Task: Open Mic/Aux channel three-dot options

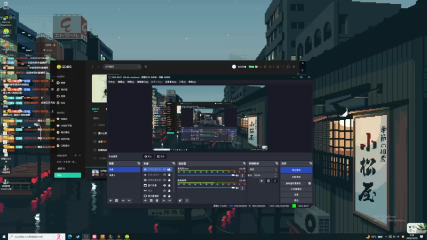Action: pos(242,175)
